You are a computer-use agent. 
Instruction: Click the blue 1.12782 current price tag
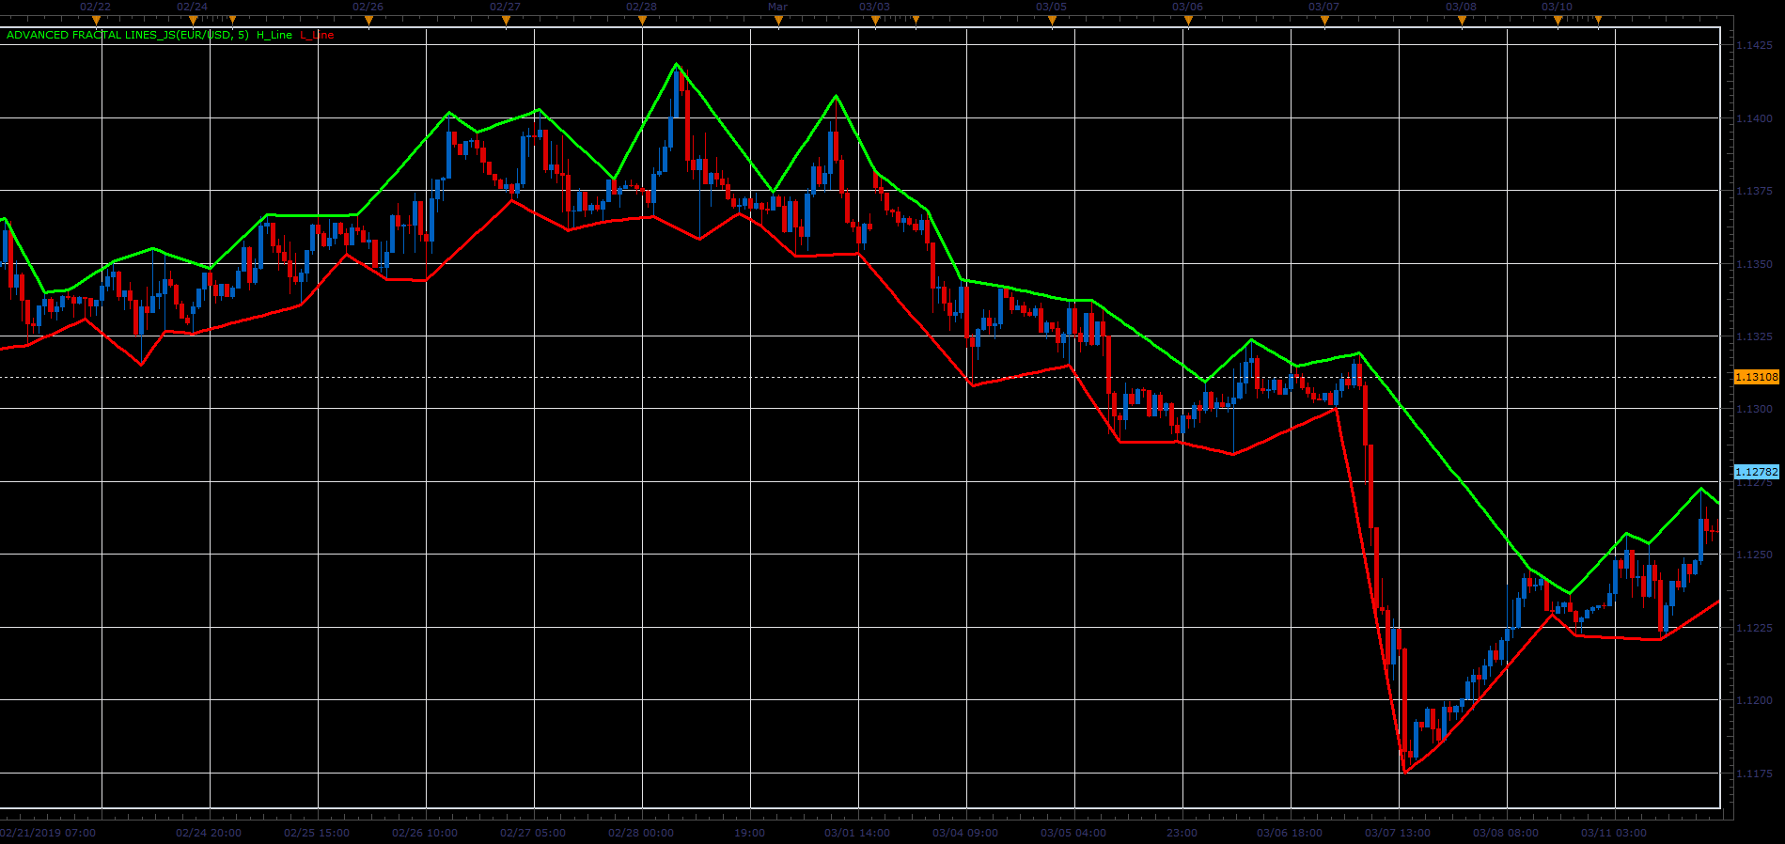click(x=1756, y=472)
